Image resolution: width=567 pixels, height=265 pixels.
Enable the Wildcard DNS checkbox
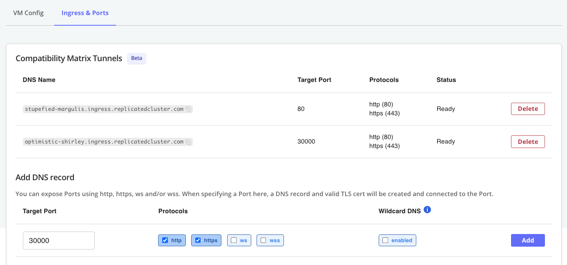point(385,240)
